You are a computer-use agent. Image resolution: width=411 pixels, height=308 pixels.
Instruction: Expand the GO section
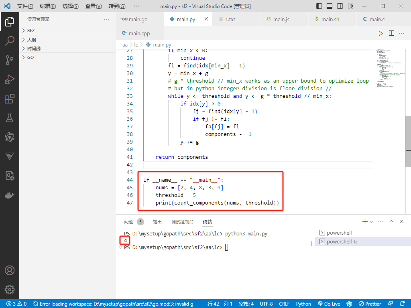tap(67, 57)
